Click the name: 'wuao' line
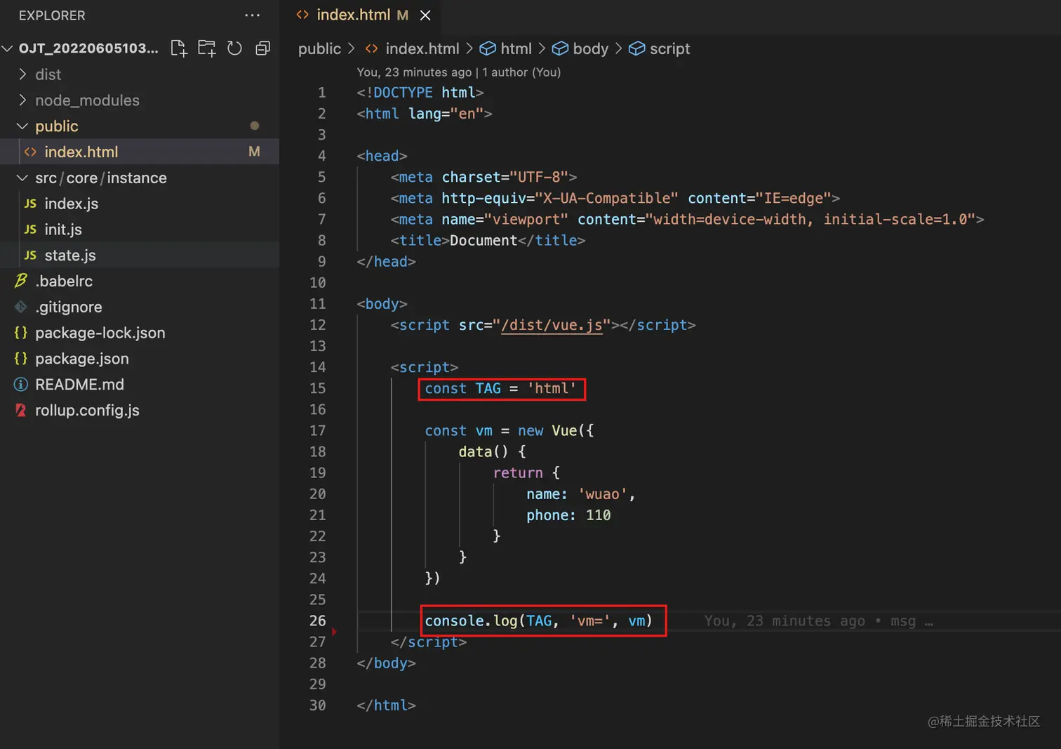The height and width of the screenshot is (749, 1061). click(581, 494)
